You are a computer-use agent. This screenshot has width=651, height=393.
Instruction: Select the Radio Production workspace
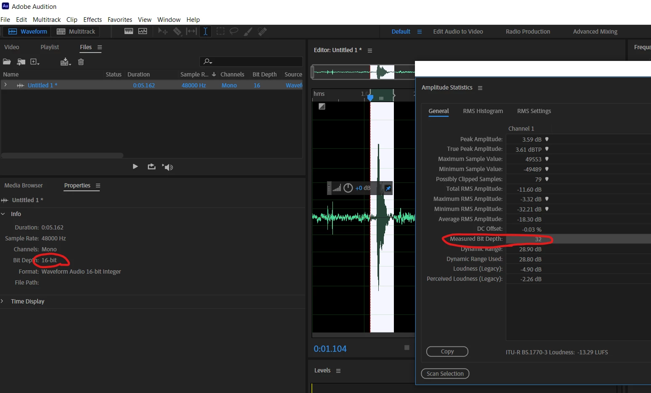coord(528,32)
